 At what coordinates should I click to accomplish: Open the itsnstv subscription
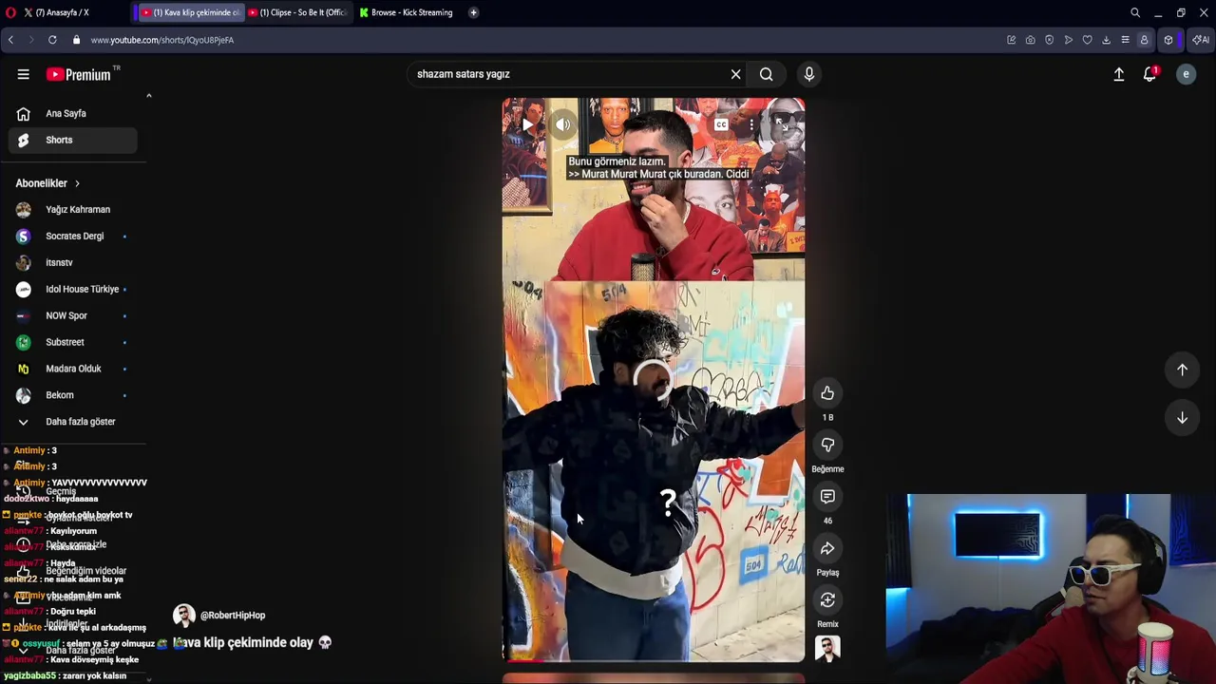[x=73, y=262]
